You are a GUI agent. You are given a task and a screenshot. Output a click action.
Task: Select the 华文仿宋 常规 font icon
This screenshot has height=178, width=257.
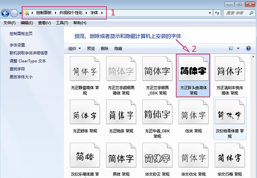tap(194, 155)
